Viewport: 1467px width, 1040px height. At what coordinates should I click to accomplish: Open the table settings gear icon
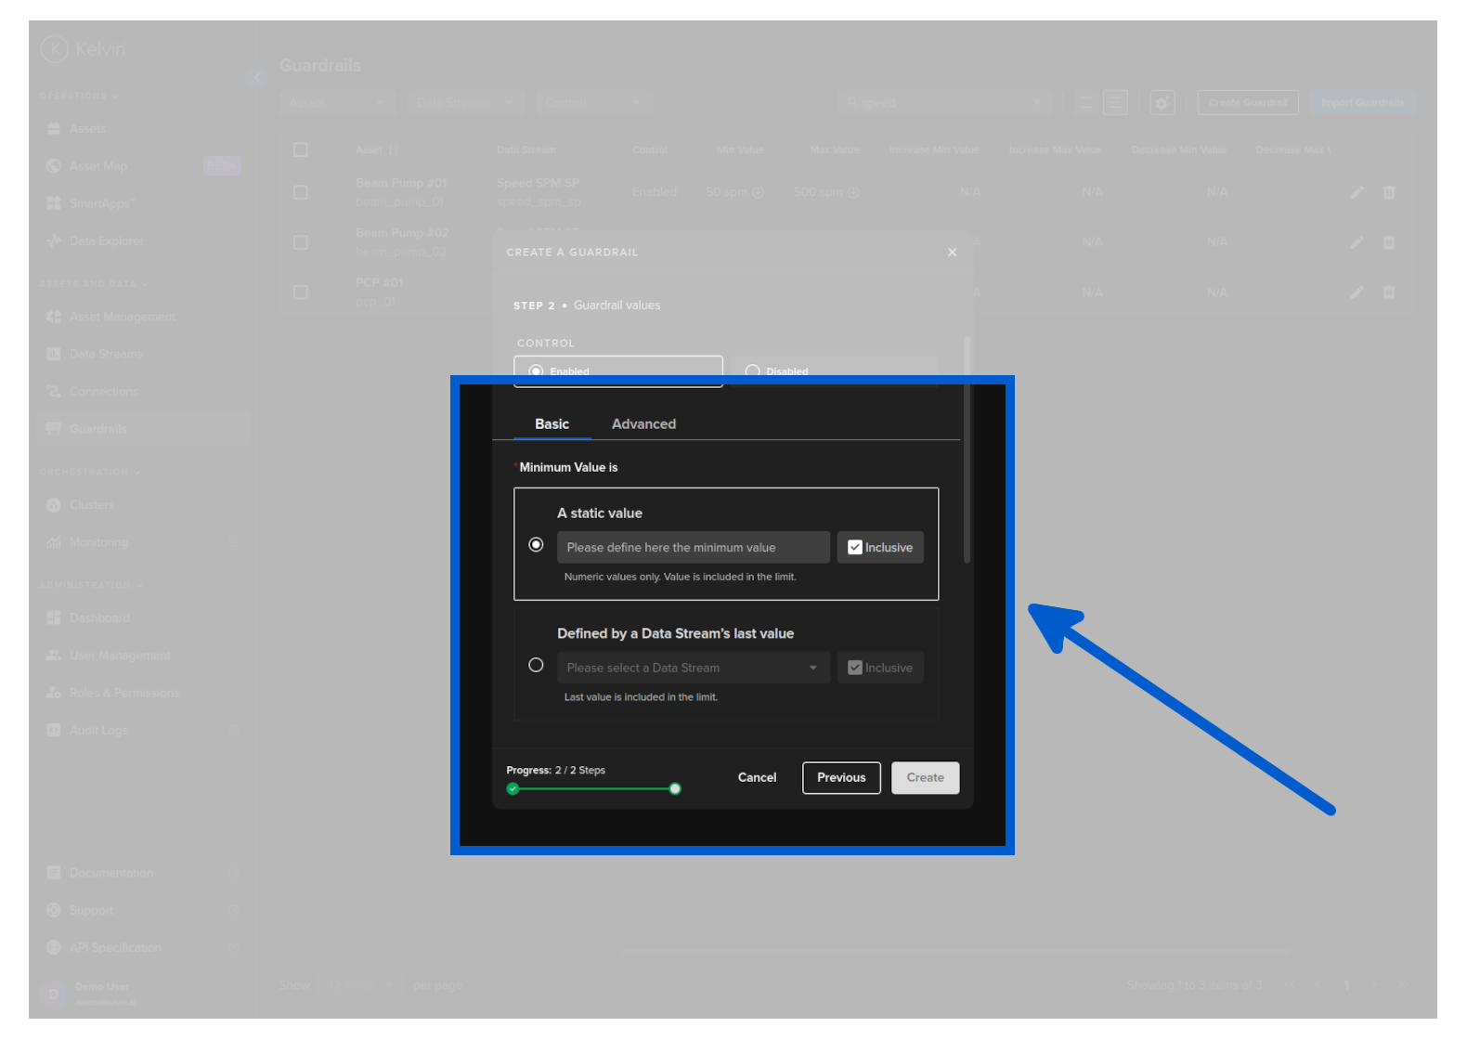click(x=1162, y=103)
